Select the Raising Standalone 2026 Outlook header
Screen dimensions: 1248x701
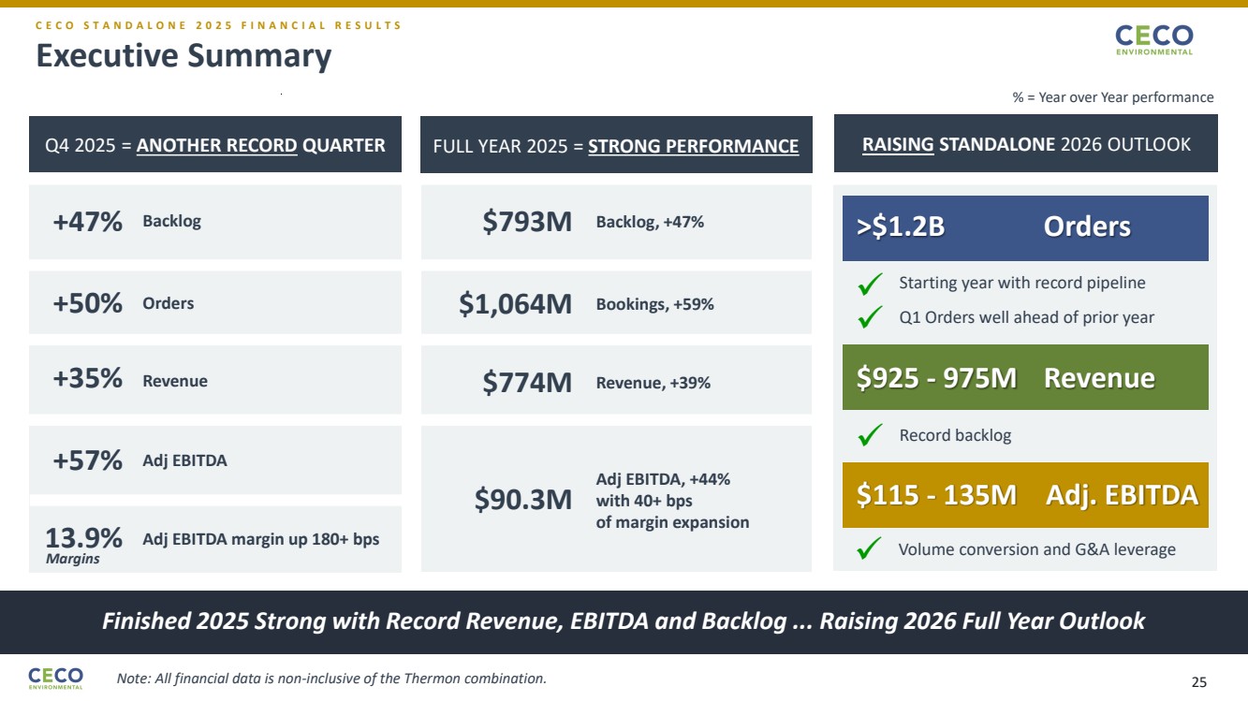point(1025,145)
